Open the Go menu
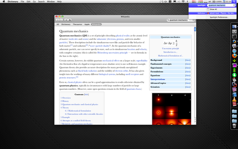238x149 pixels. click(34, 2)
